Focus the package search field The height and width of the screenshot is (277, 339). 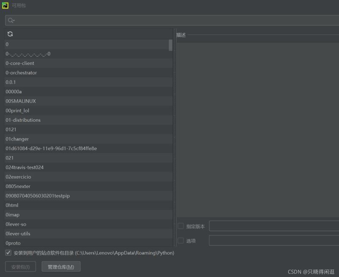(x=173, y=20)
